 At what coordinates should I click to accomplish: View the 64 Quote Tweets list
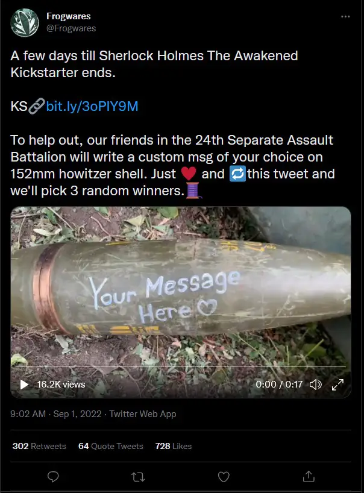[111, 446]
